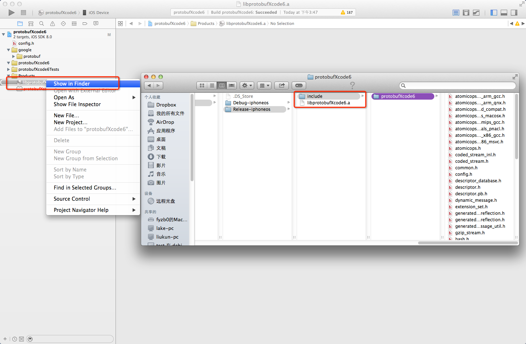Image resolution: width=526 pixels, height=344 pixels.
Task: Click the Stop button in Xcode toolbar
Action: point(23,13)
